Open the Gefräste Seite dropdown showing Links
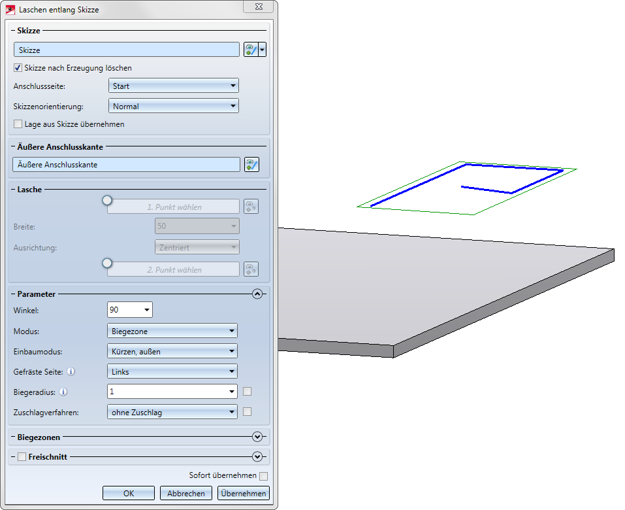The width and height of the screenshot is (625, 510). click(x=172, y=371)
